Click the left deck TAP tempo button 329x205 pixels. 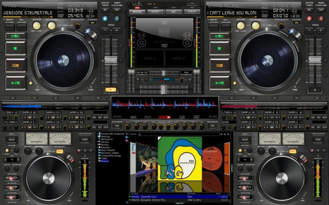116,9
